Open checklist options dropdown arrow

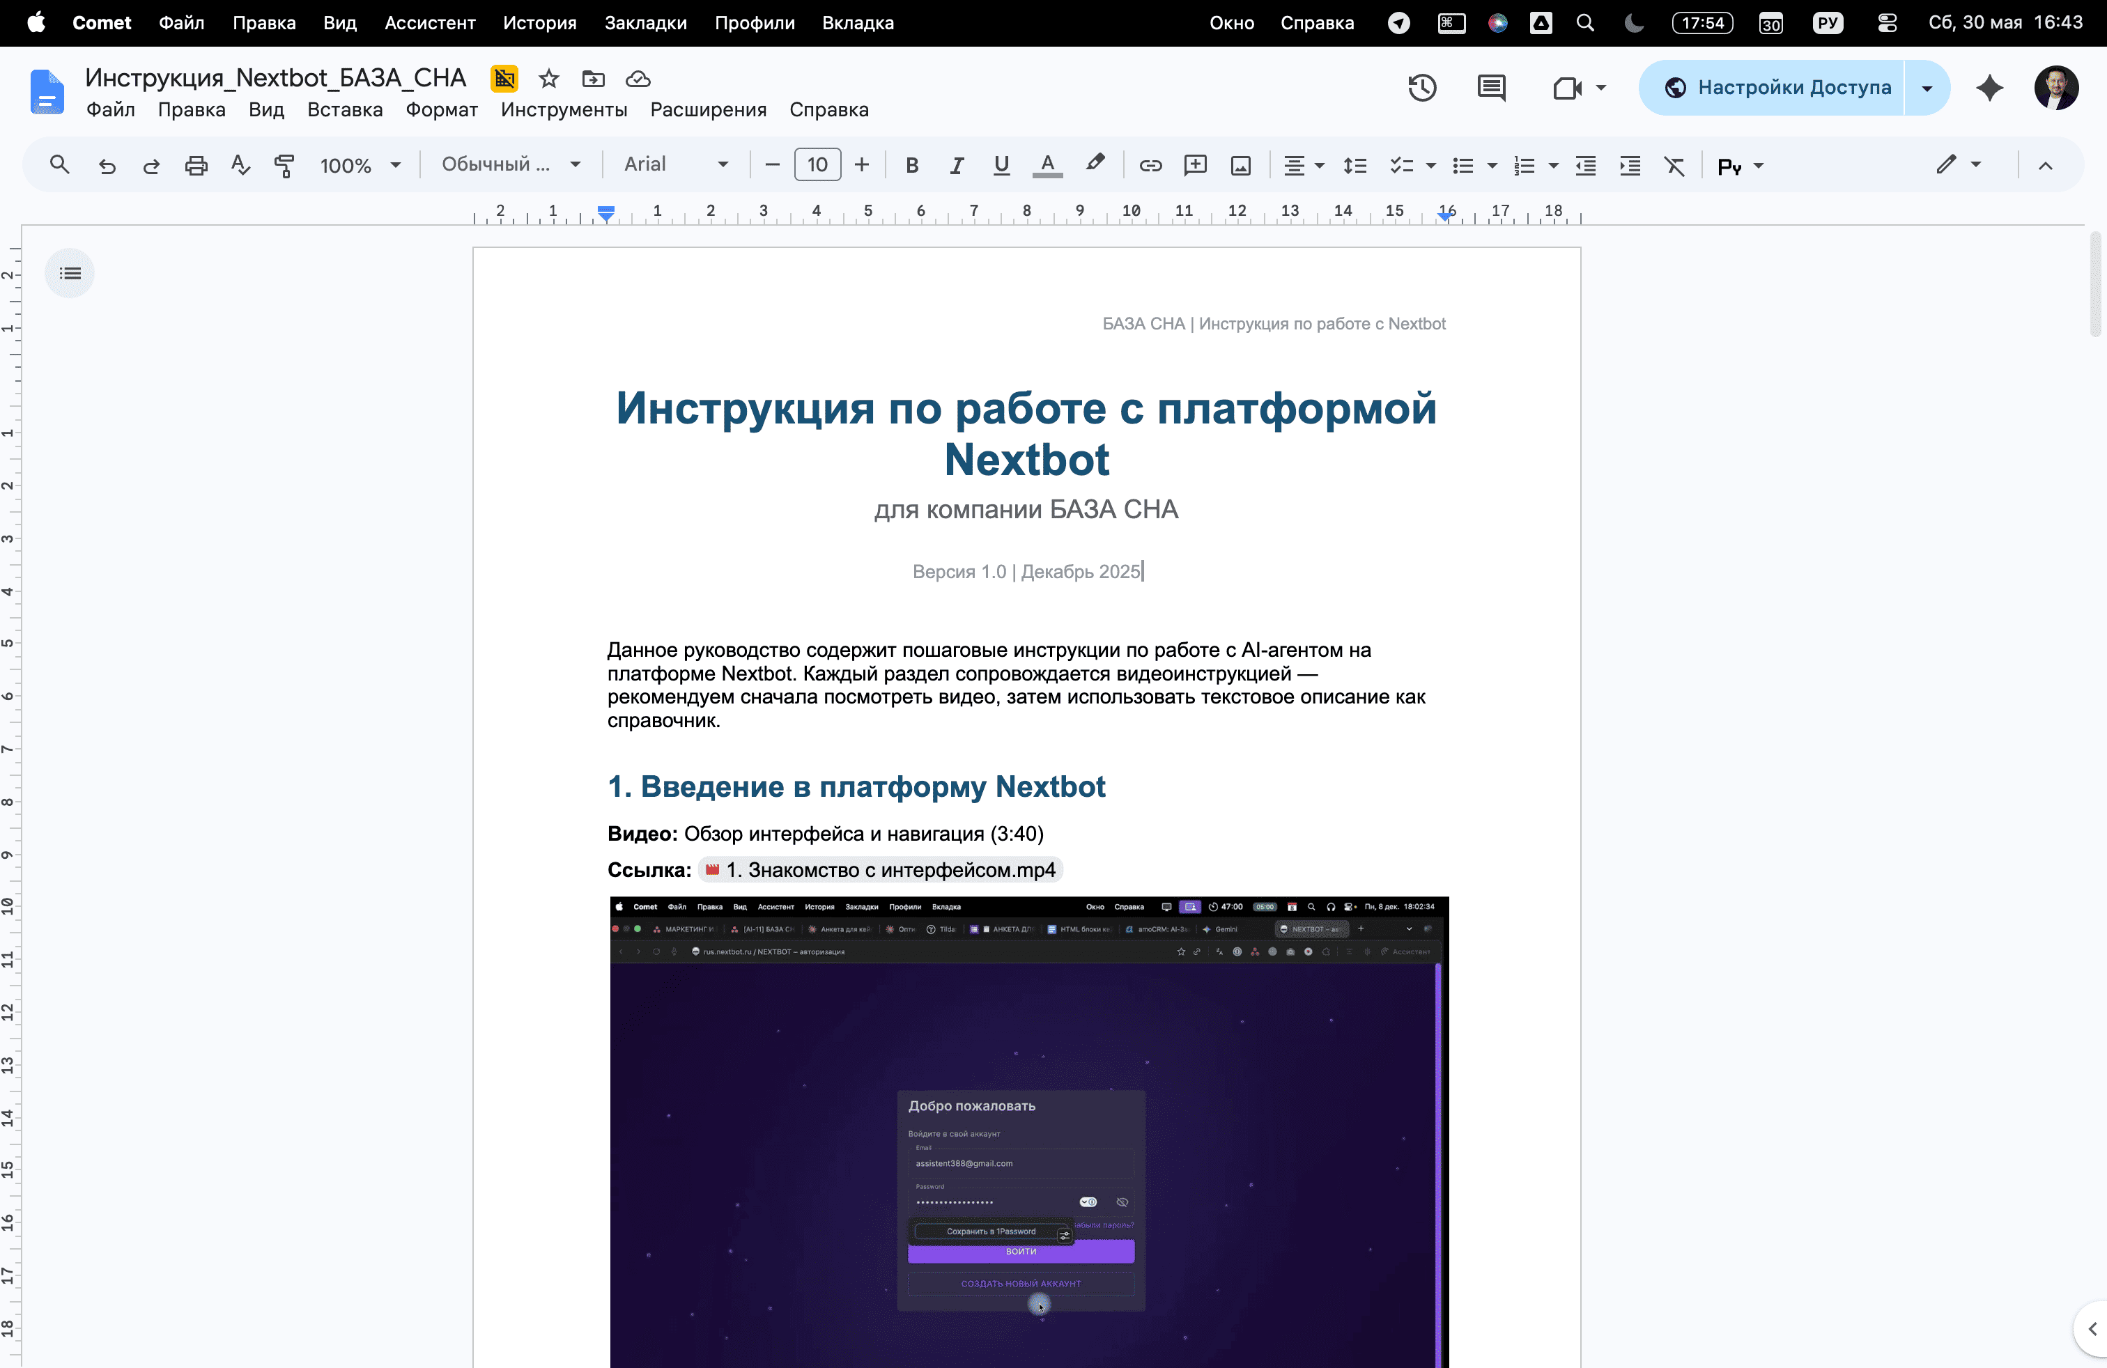1430,166
